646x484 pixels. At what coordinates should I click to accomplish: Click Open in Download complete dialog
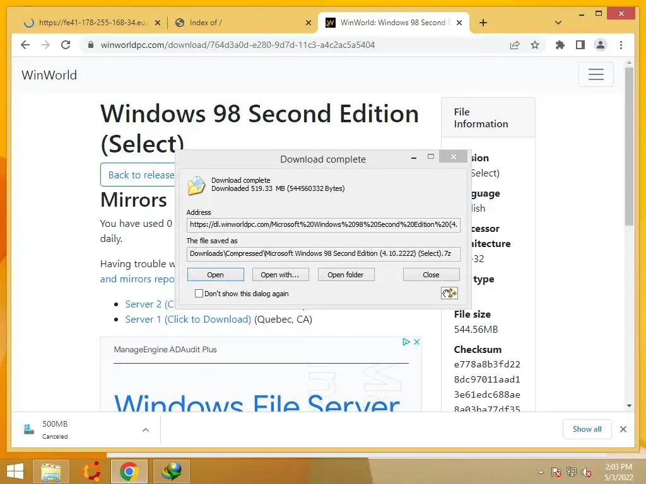(216, 275)
